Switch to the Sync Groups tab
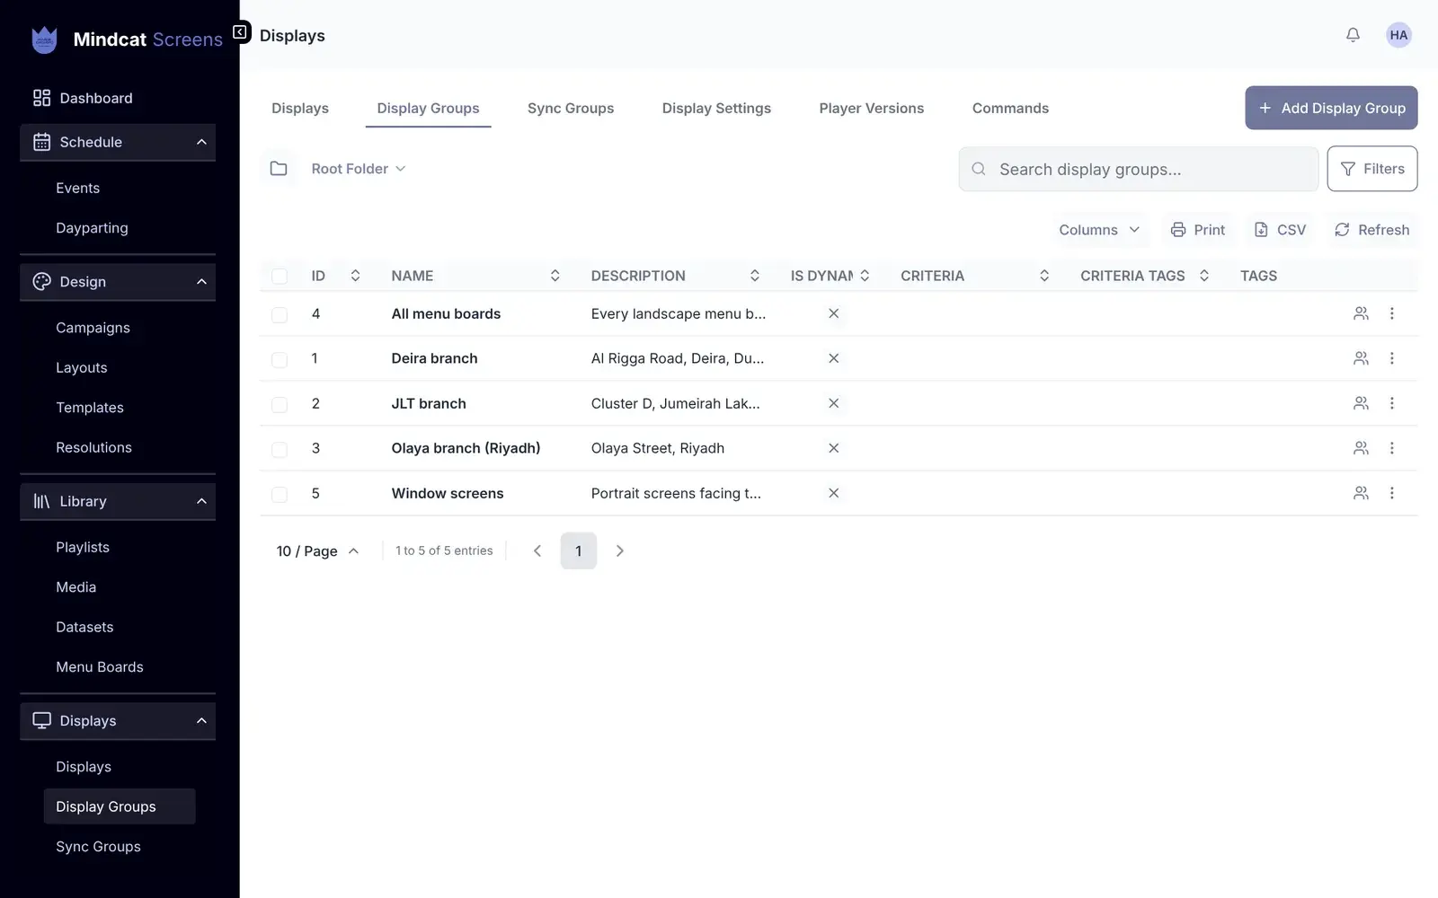The width and height of the screenshot is (1438, 898). coord(571,108)
